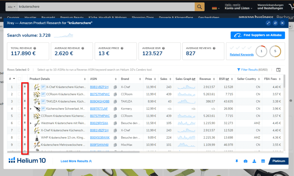Sort table by ASIN column
Screen dimensions: 294x176
click(116, 79)
